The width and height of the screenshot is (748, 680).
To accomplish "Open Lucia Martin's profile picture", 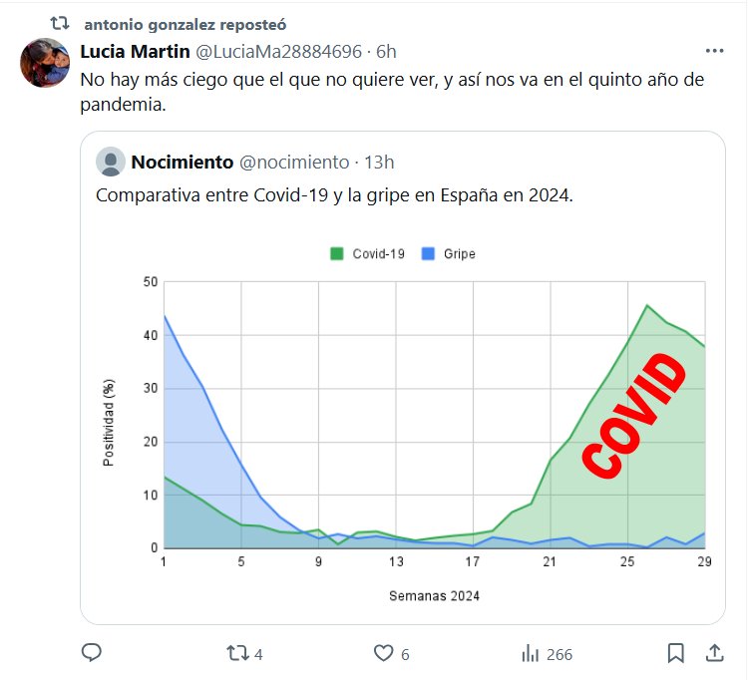I will click(x=45, y=63).
